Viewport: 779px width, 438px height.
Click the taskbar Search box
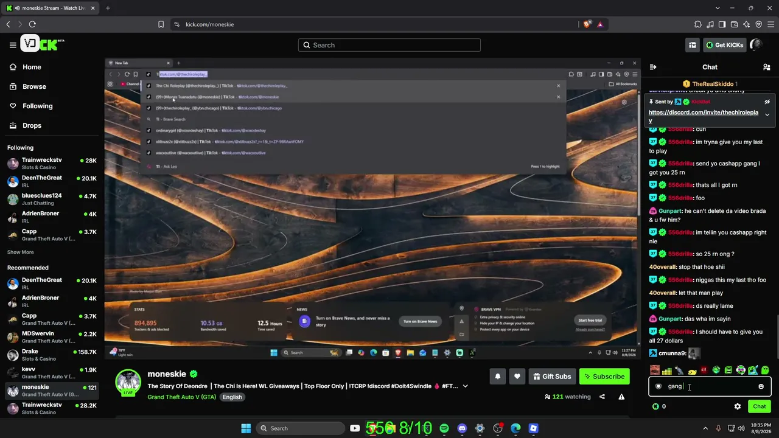pos(301,428)
